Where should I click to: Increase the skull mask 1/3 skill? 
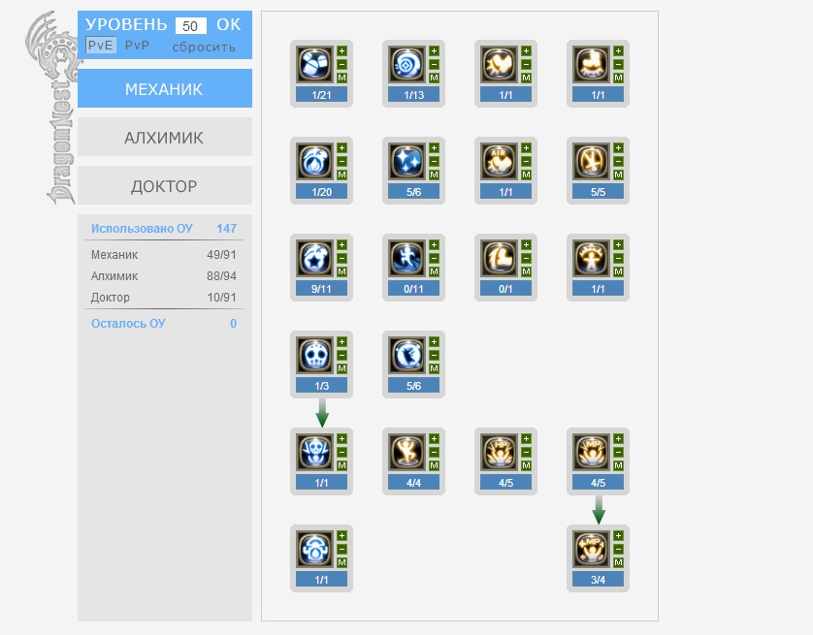[x=341, y=341]
